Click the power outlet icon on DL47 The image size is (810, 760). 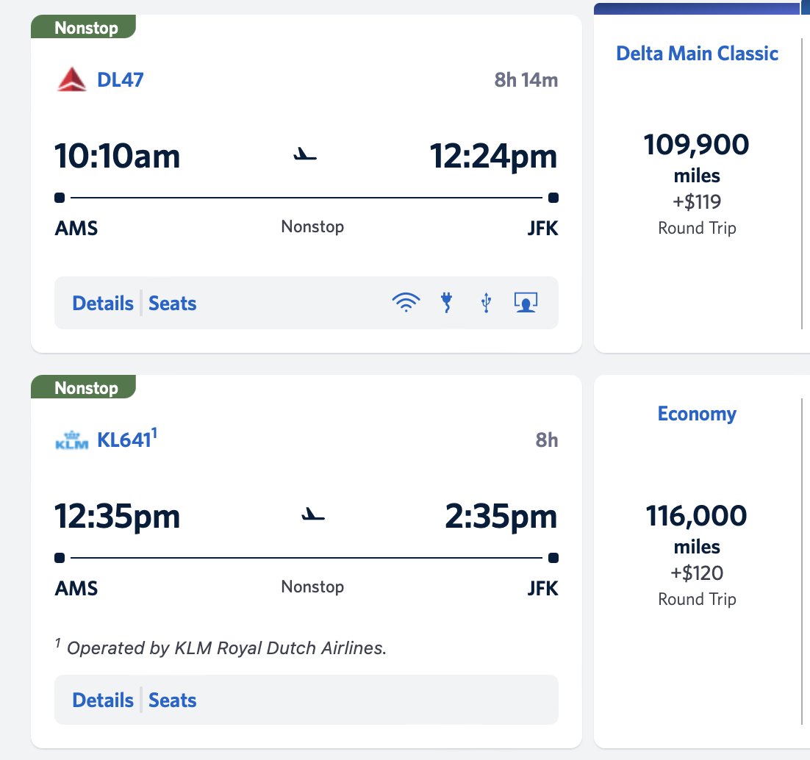[x=446, y=303]
